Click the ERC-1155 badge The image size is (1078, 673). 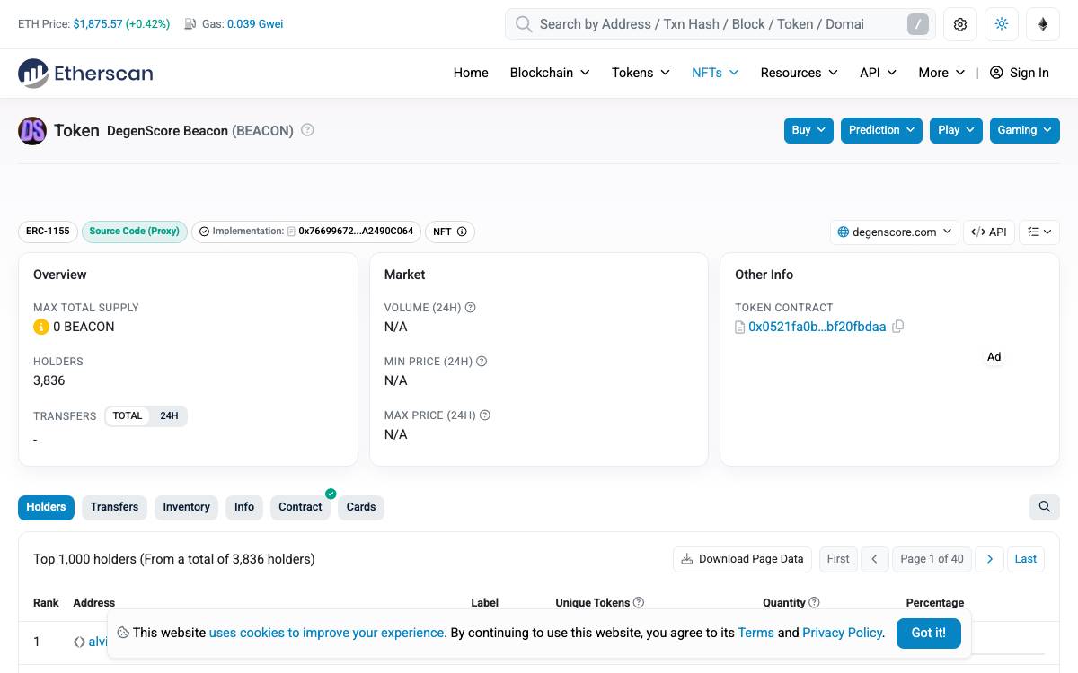(x=48, y=232)
